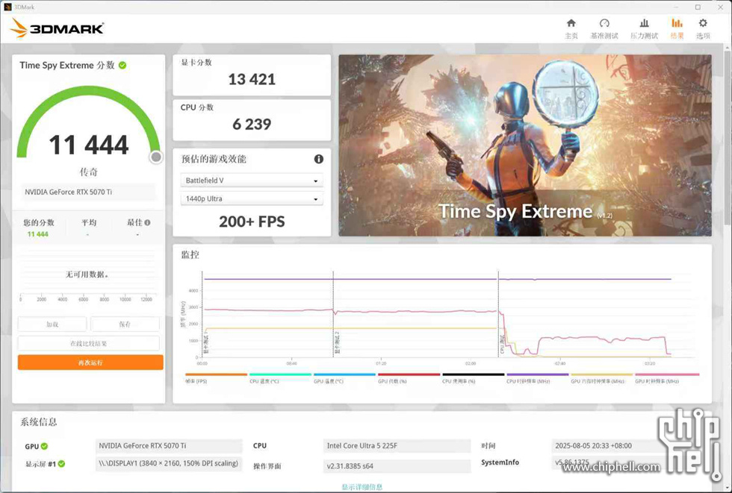Open the 压力测试 stress test icon
This screenshot has width=732, height=493.
pos(644,23)
